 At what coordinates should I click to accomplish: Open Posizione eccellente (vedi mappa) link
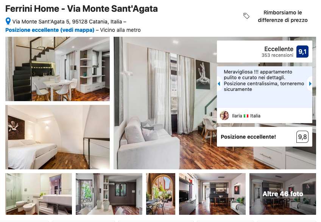(50, 30)
